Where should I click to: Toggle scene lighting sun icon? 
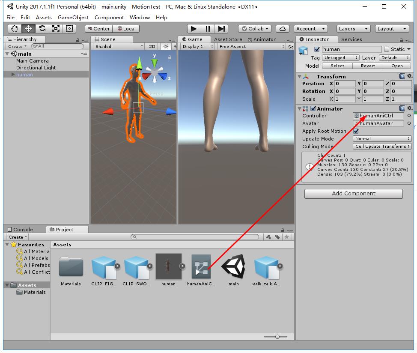click(x=166, y=46)
